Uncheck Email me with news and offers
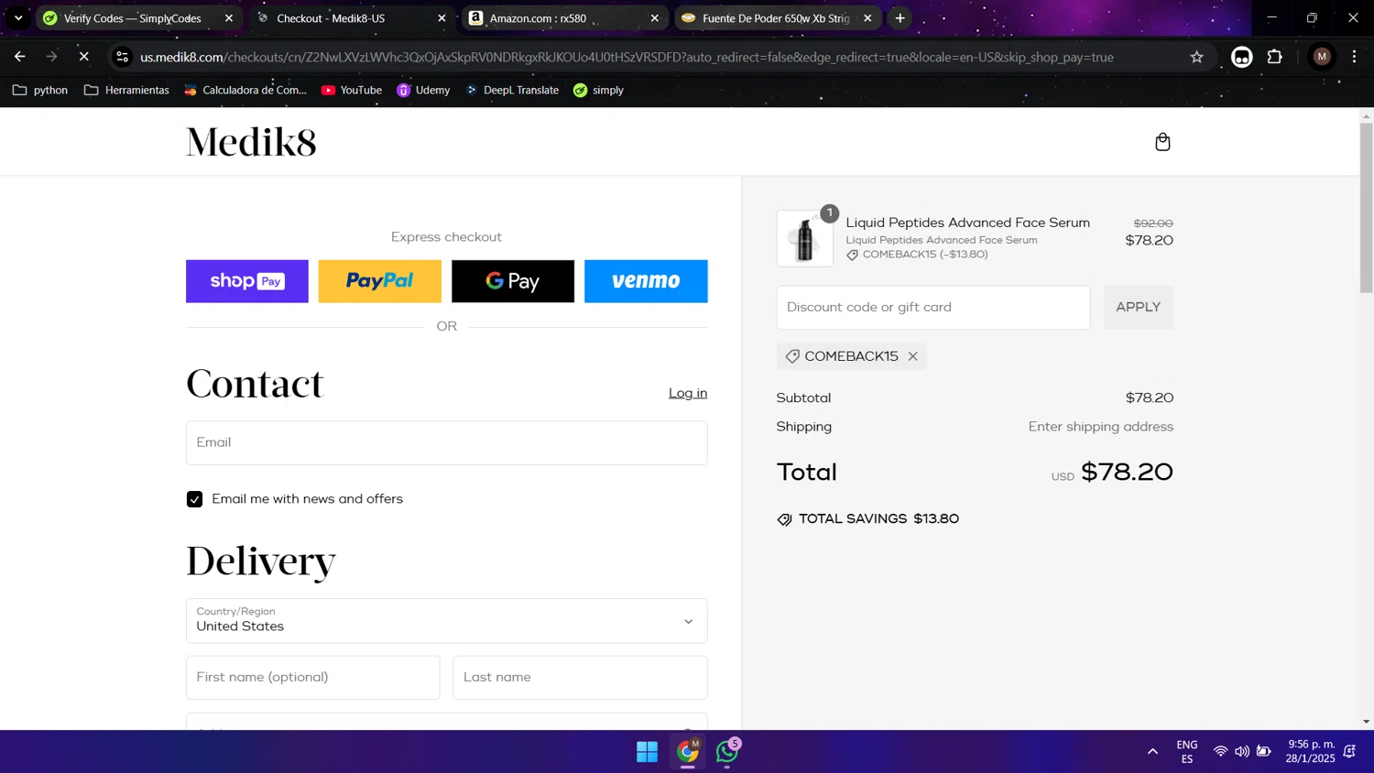The height and width of the screenshot is (773, 1374). point(194,499)
